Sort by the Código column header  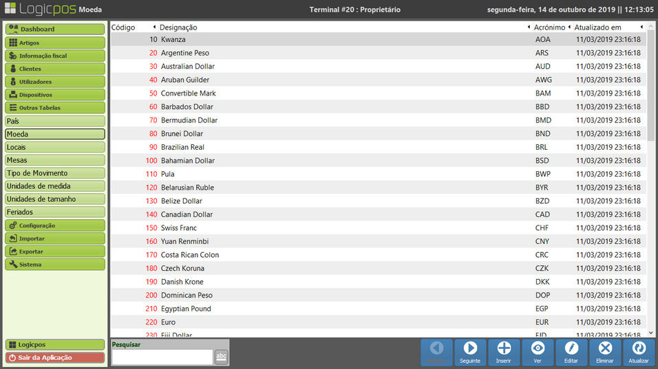(x=124, y=27)
